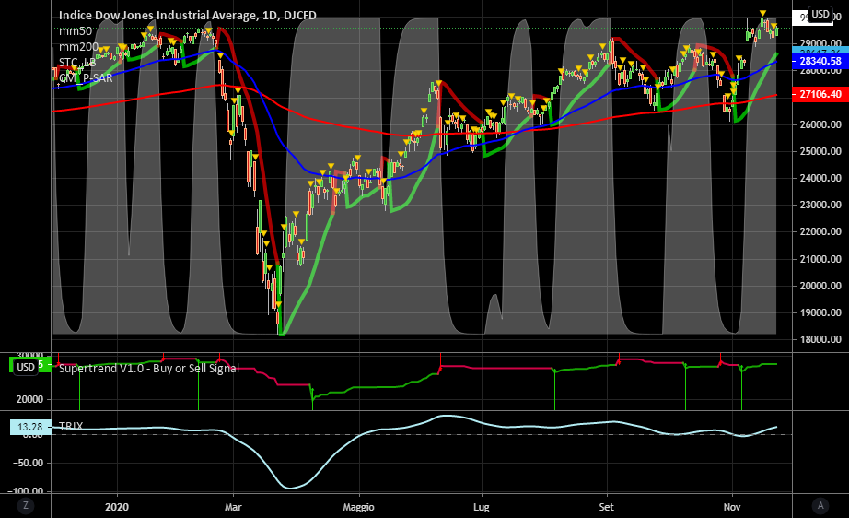Select the STC_LB indicator legend
Screen dimensions: 849x518
tap(77, 63)
